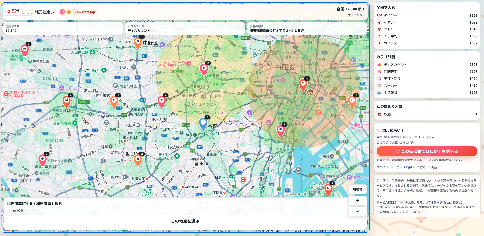Viewport: 484px width, 236px height.
Task: Click the ダイワロイネットホテル hotel marker
Action: pos(189,63)
